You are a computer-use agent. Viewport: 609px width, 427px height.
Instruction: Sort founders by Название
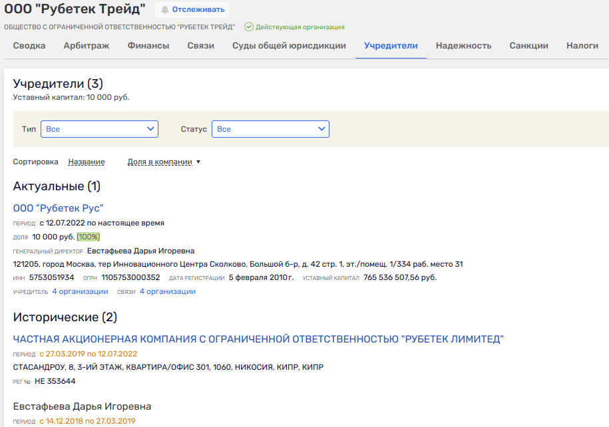(87, 162)
